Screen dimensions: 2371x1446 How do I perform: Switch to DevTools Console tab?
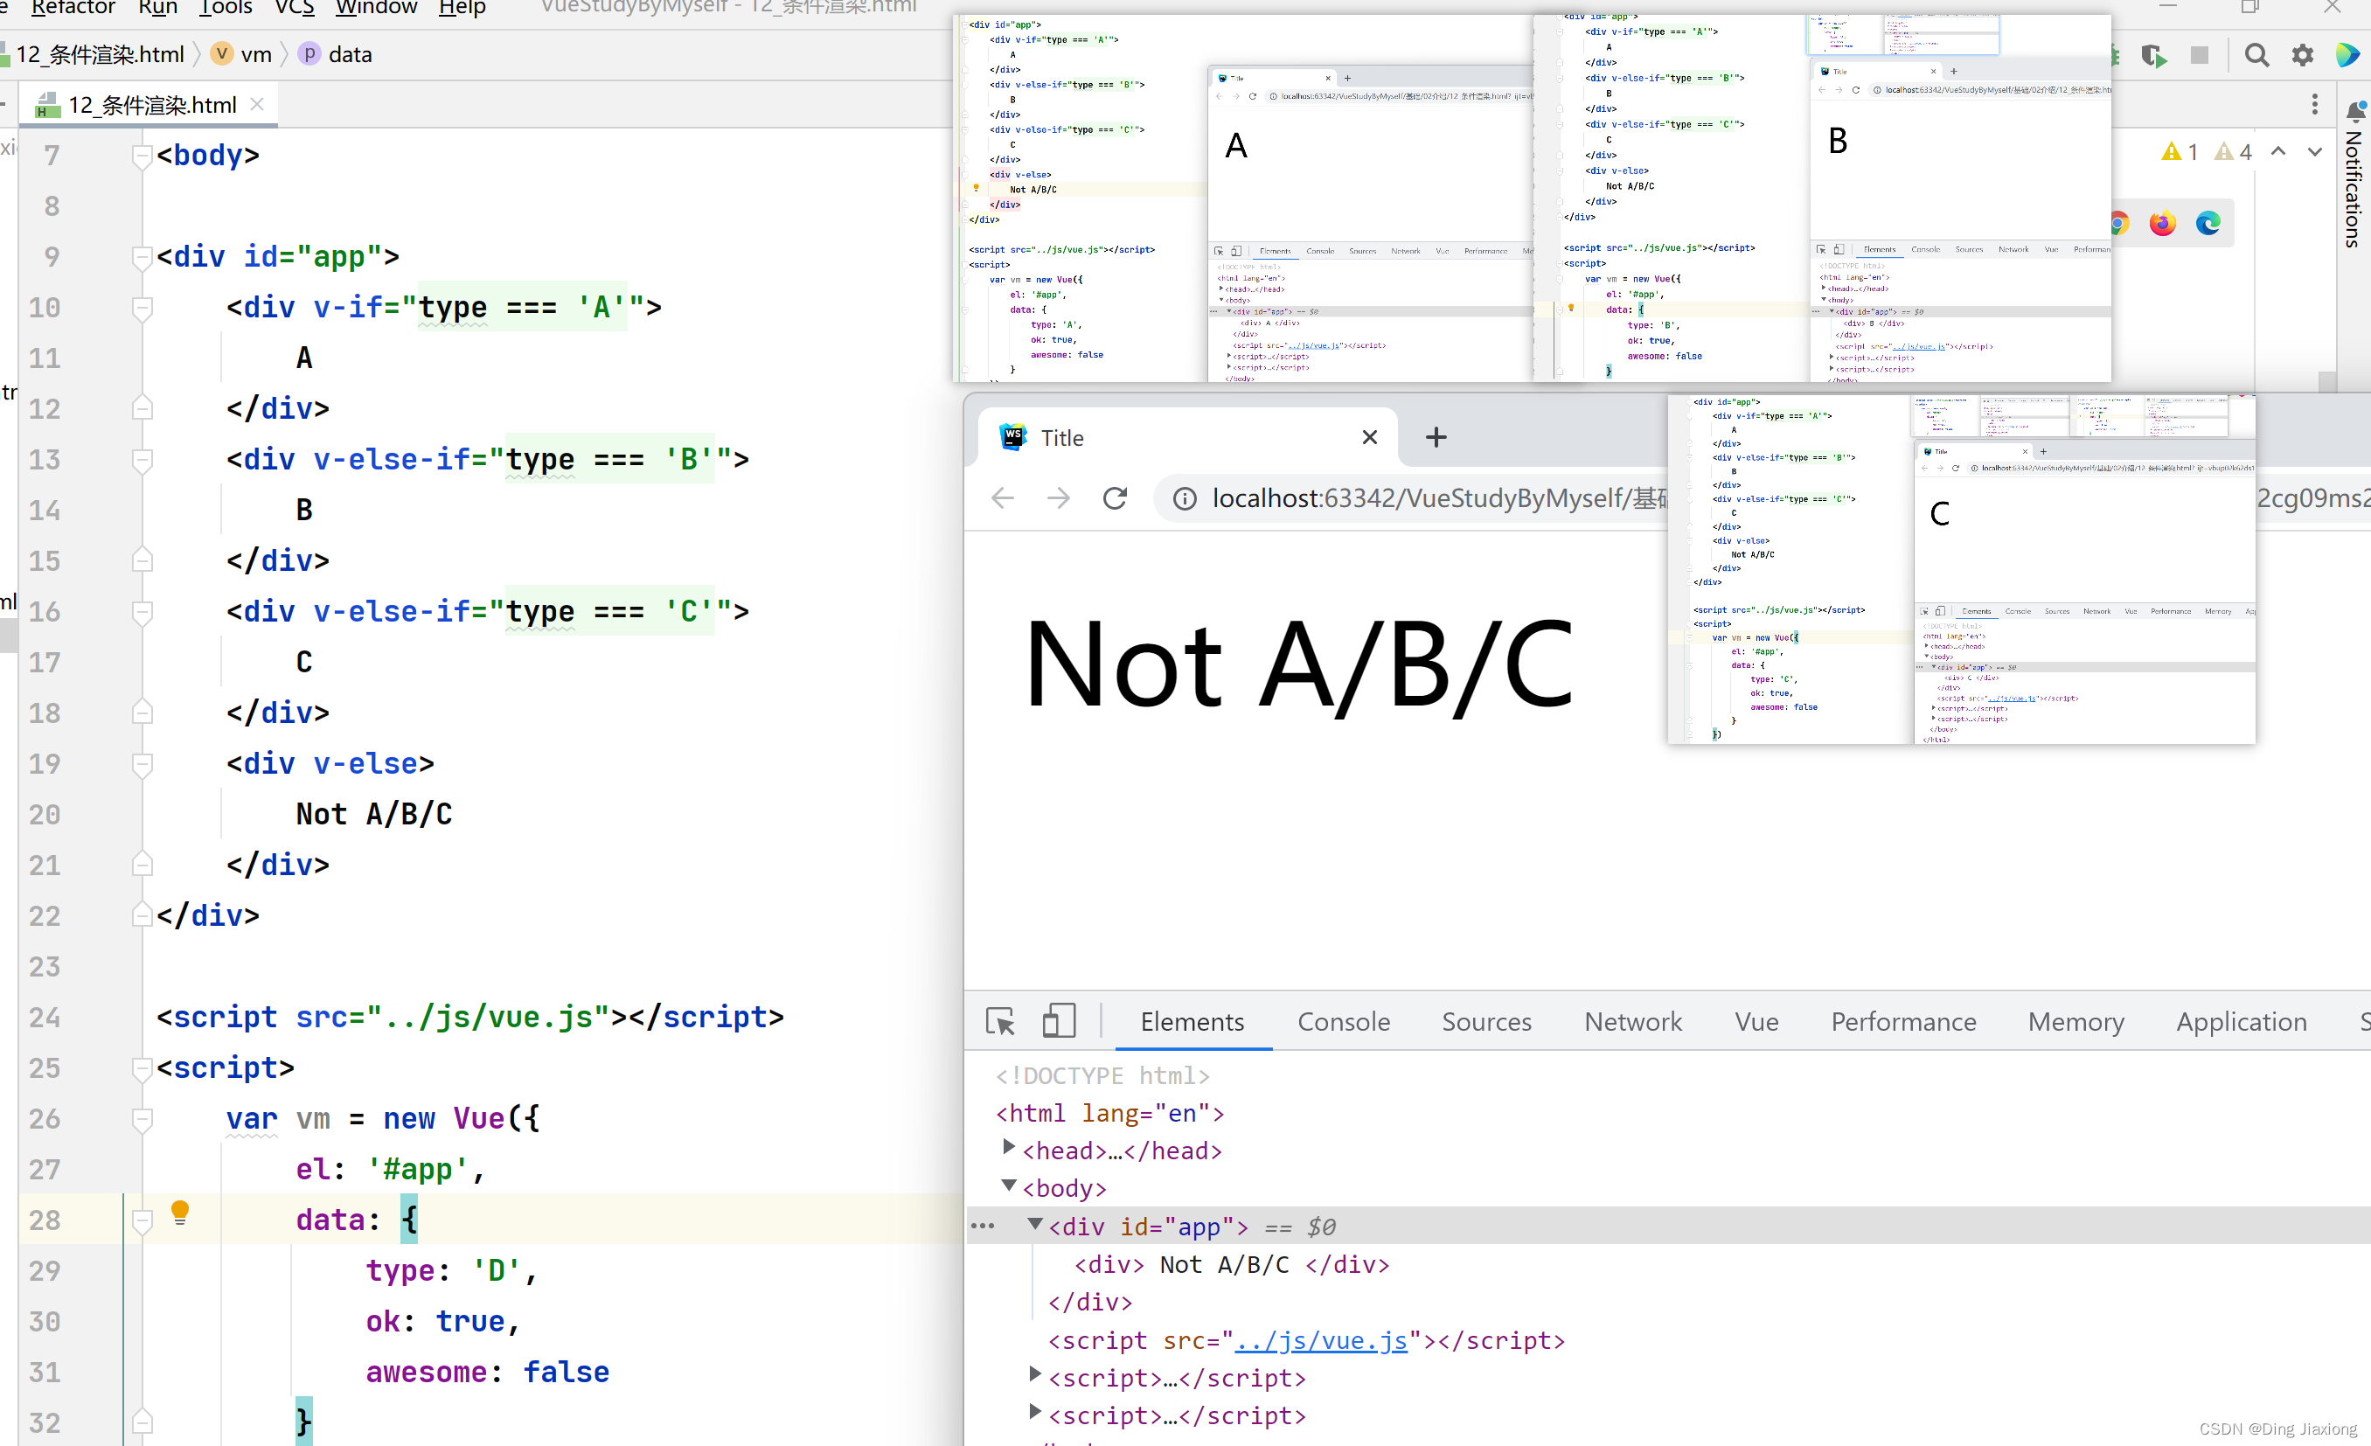click(x=1344, y=1022)
